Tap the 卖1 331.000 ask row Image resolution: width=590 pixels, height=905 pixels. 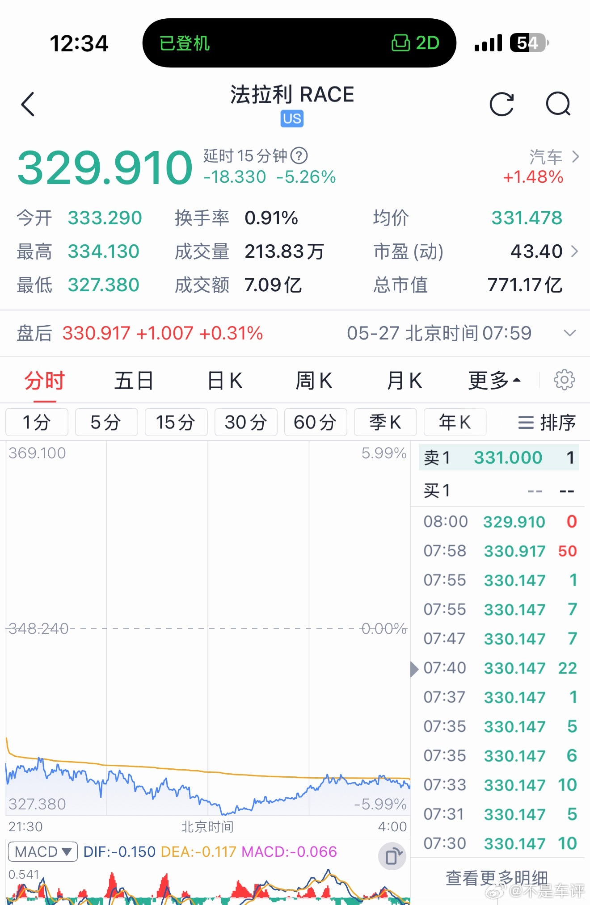click(x=499, y=457)
